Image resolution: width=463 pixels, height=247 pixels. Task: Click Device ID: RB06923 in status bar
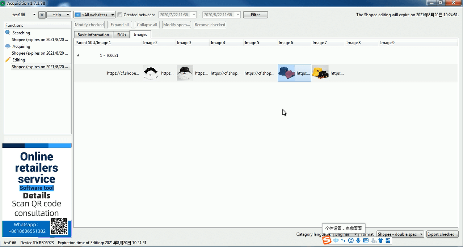(x=37, y=243)
